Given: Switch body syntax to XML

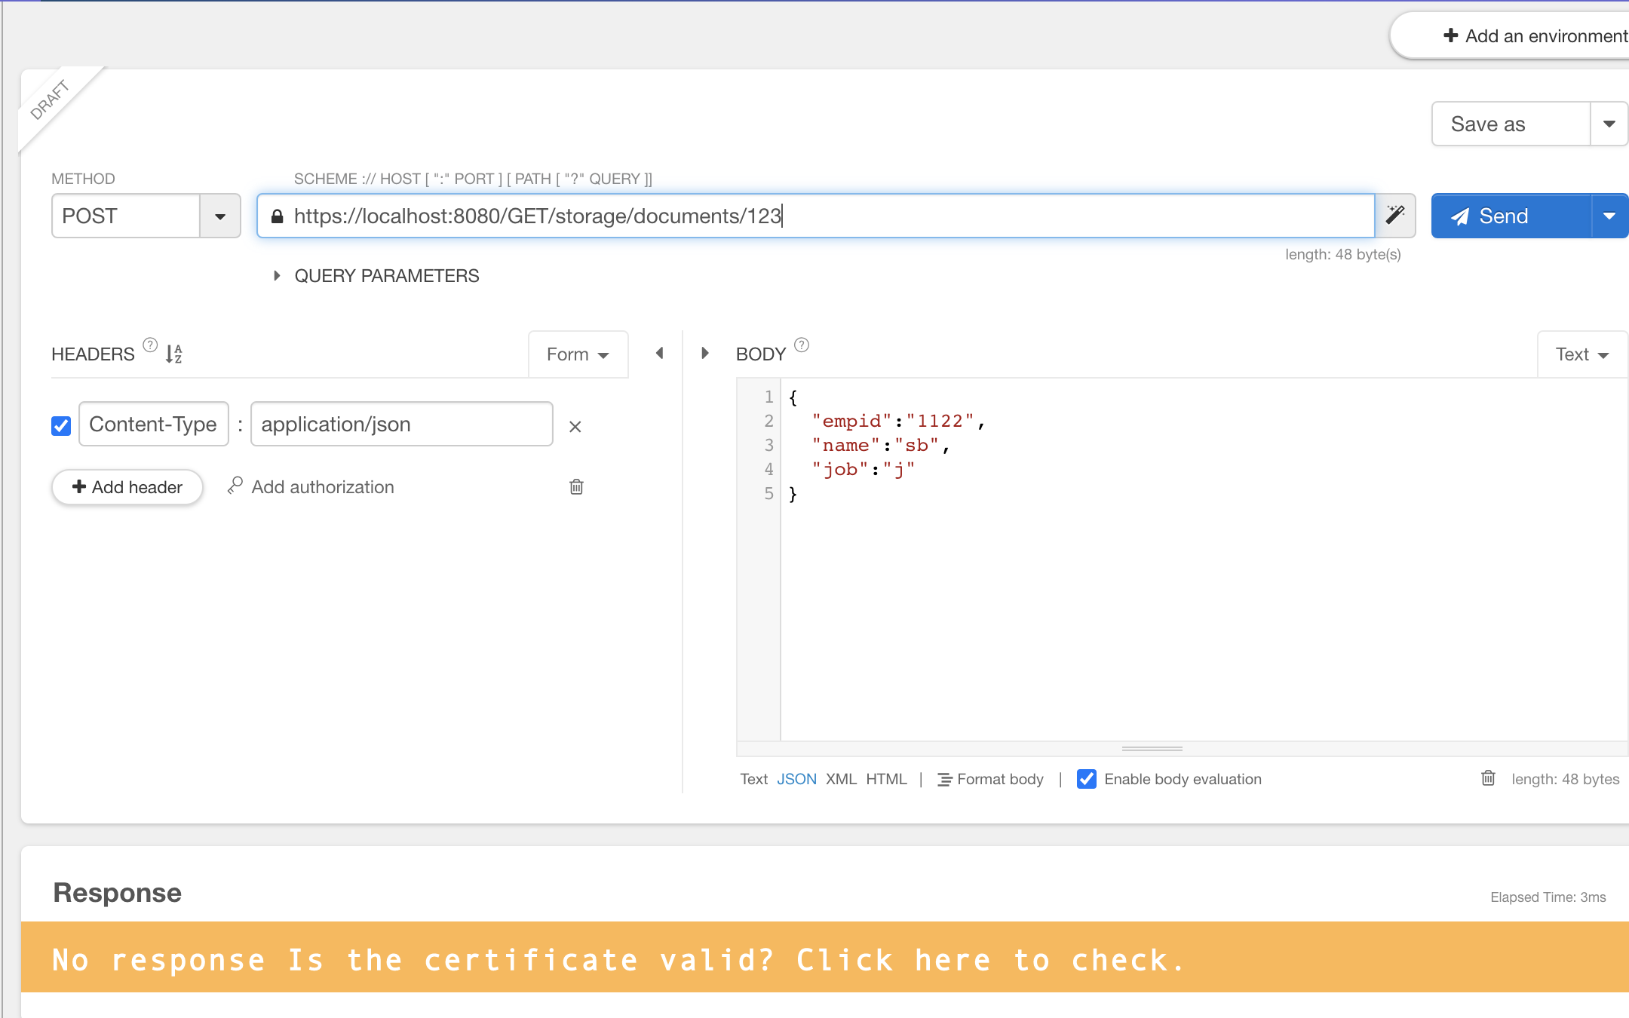Looking at the screenshot, I should point(841,779).
